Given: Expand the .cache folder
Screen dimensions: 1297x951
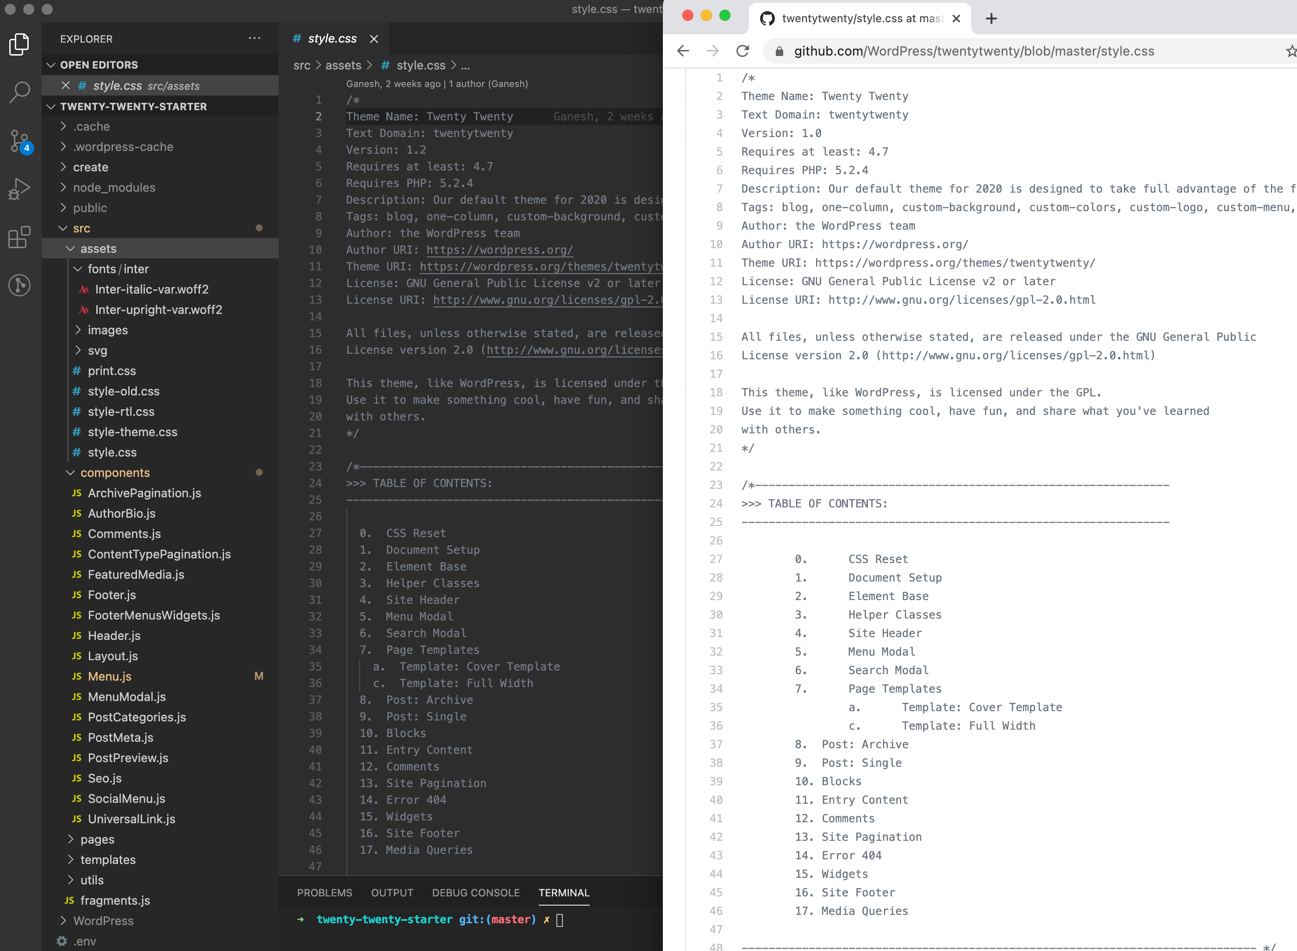Looking at the screenshot, I should pyautogui.click(x=91, y=126).
